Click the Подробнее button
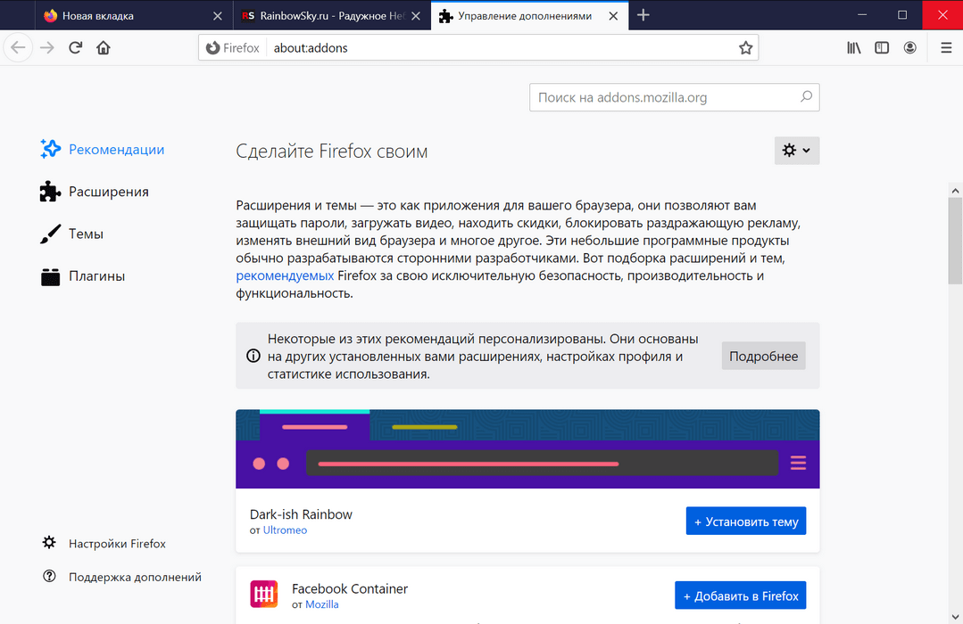Screen dimensions: 963x624 click(763, 356)
